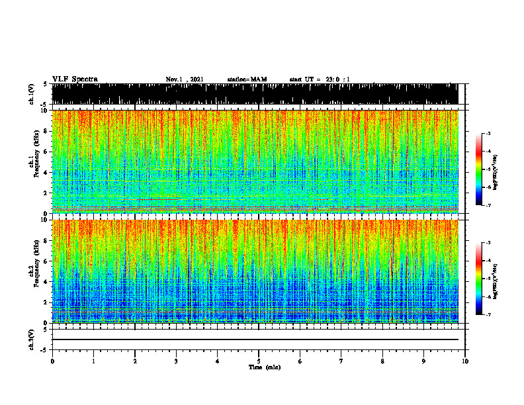Image resolution: width=524 pixels, height=405 pixels.
Task: Click time axis tick label 1
Action: click(93, 361)
